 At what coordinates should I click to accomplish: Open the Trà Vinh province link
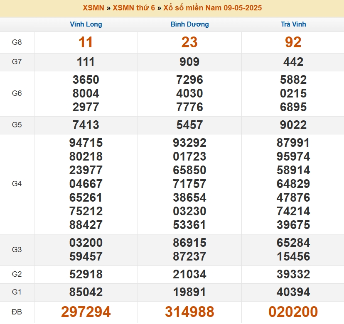(x=293, y=24)
